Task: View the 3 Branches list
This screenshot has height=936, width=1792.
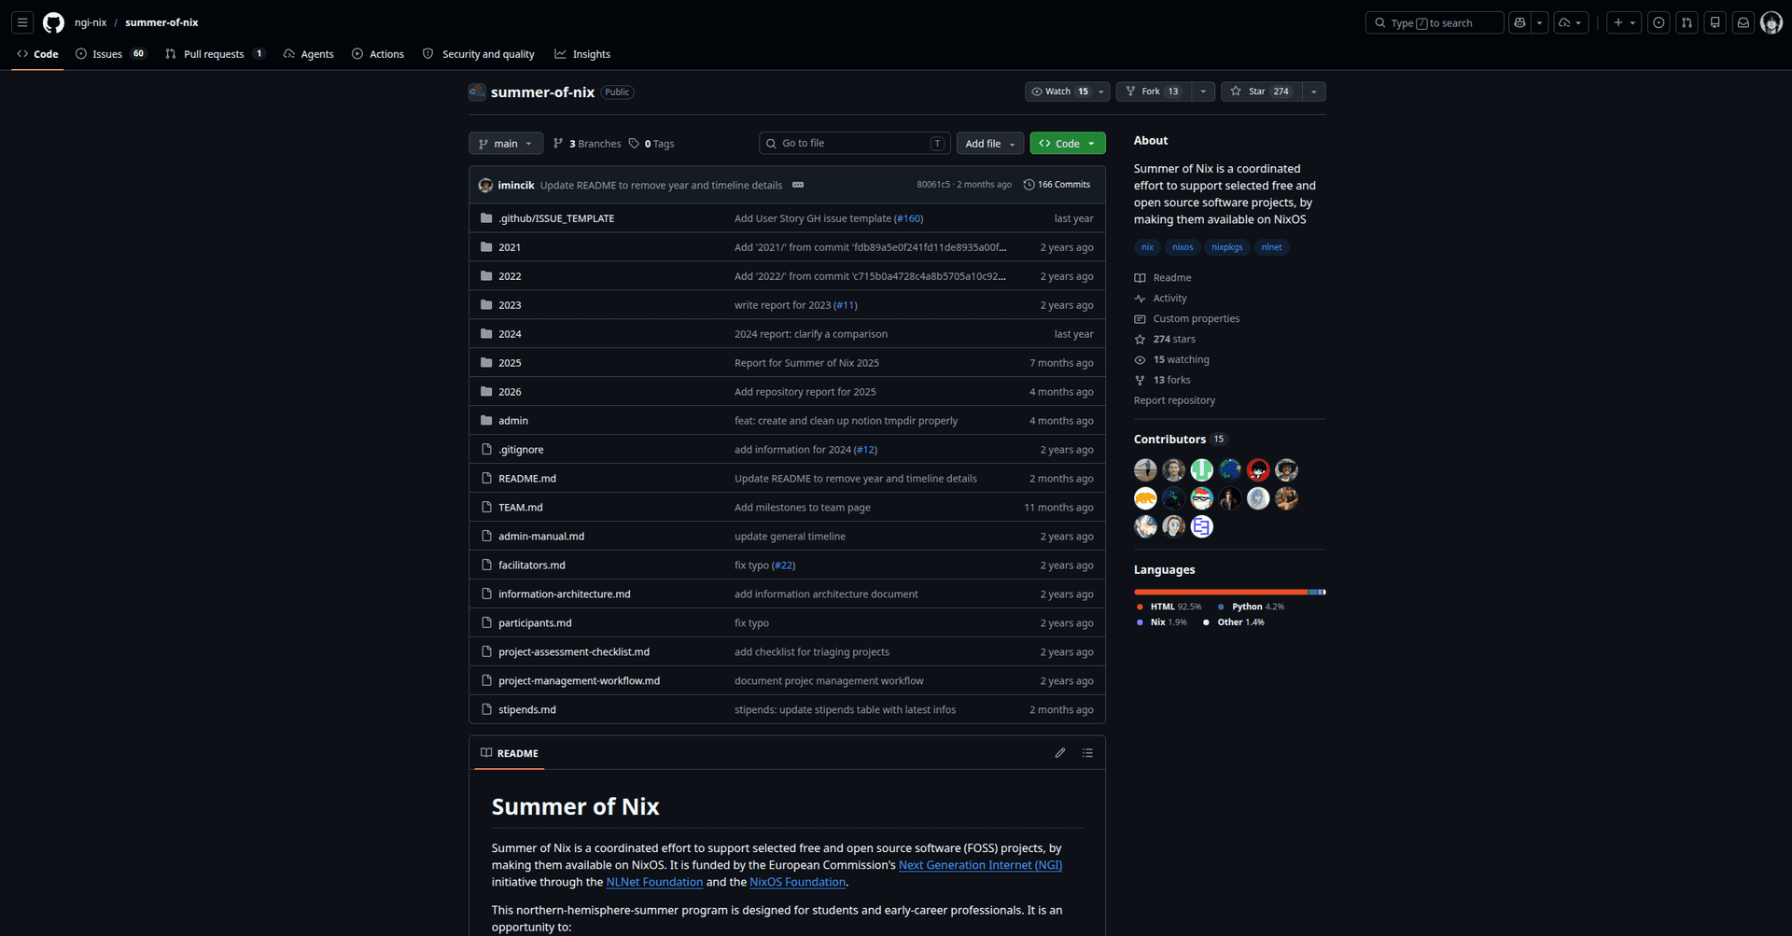Action: (x=587, y=144)
